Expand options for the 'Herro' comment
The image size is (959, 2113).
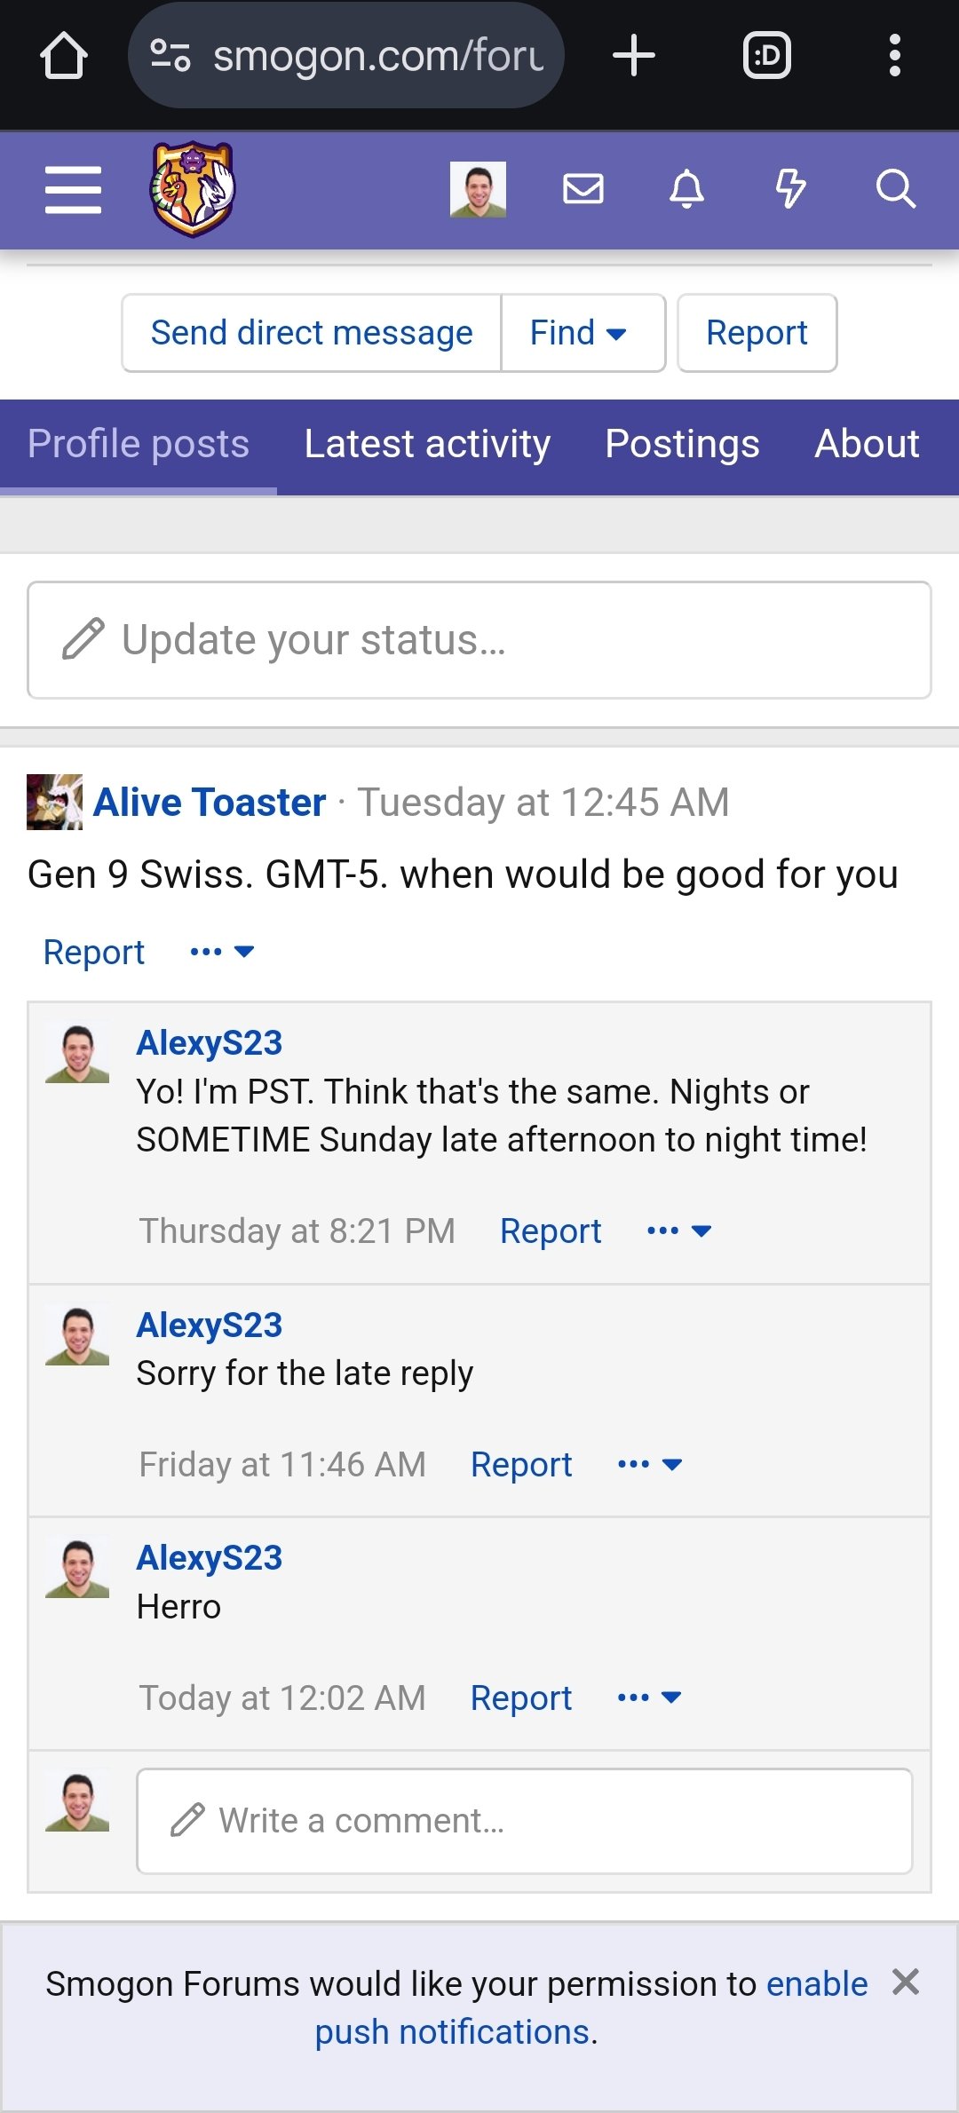coord(650,1698)
